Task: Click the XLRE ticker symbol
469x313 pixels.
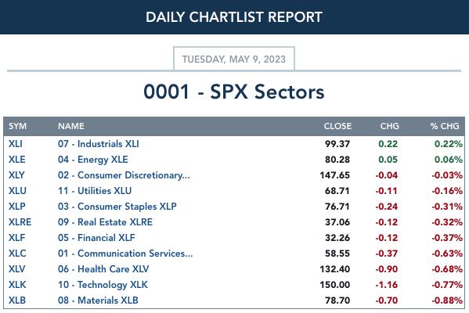Action: click(20, 222)
